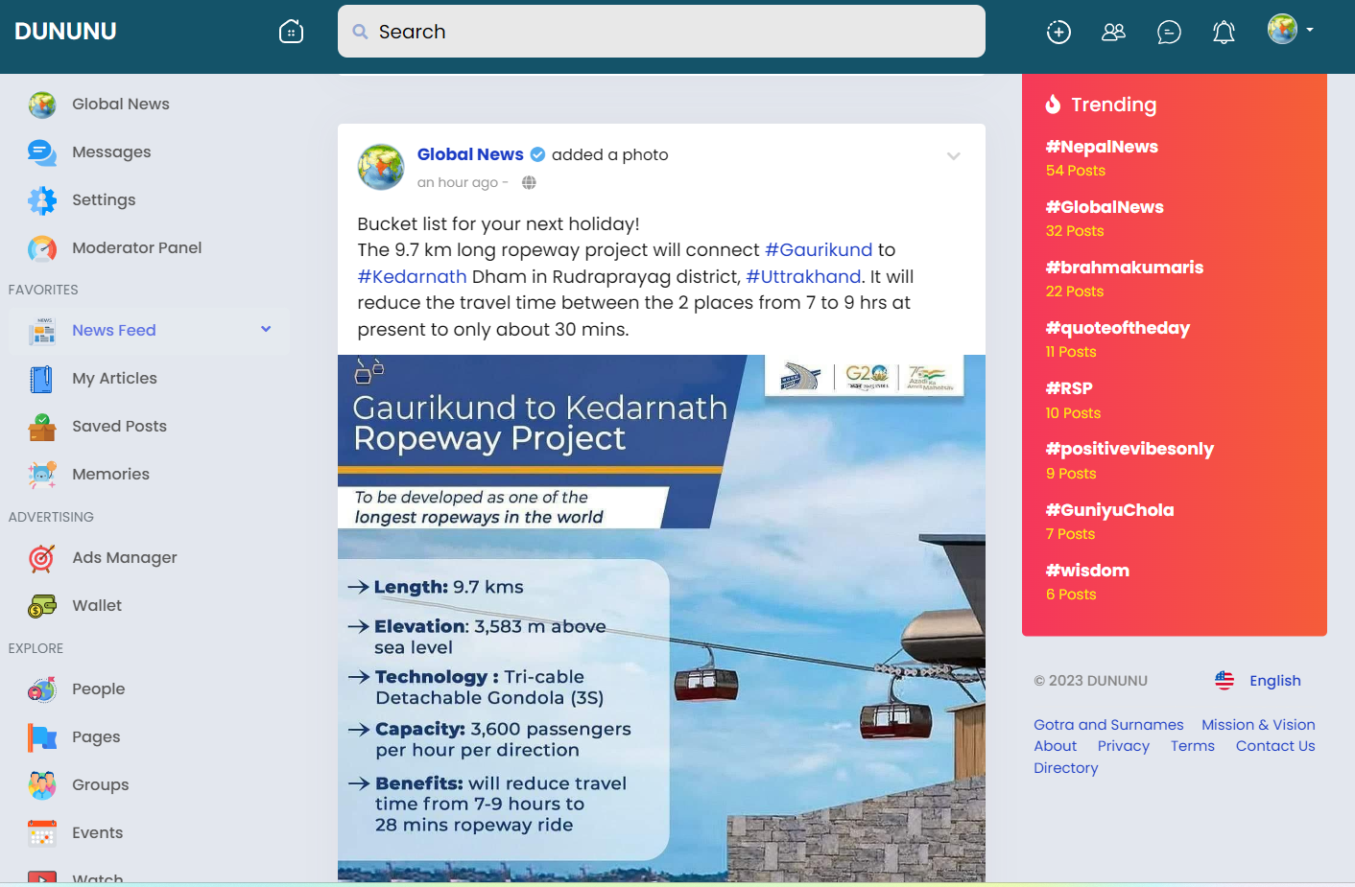Open the Contact Us footer link
The width and height of the screenshot is (1355, 887).
pyautogui.click(x=1275, y=746)
